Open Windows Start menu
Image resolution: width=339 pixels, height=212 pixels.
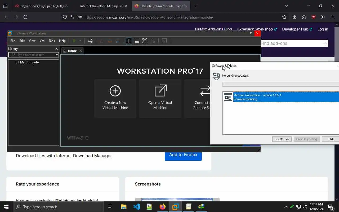click(6, 207)
